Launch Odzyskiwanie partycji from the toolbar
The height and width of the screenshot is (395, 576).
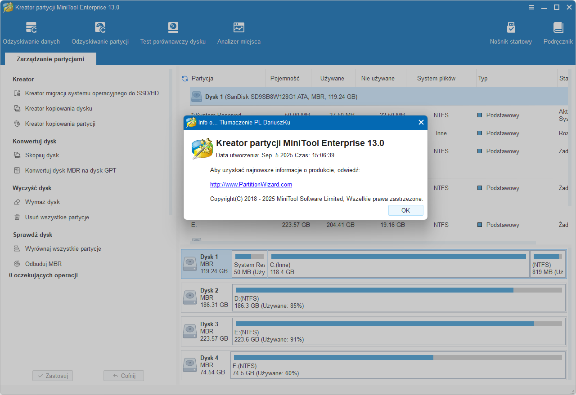click(100, 33)
